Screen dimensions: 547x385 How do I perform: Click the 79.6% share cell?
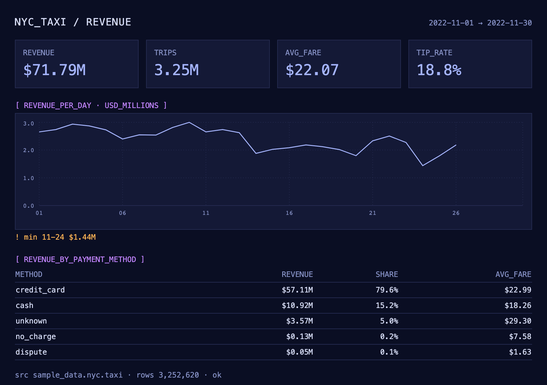pos(387,290)
